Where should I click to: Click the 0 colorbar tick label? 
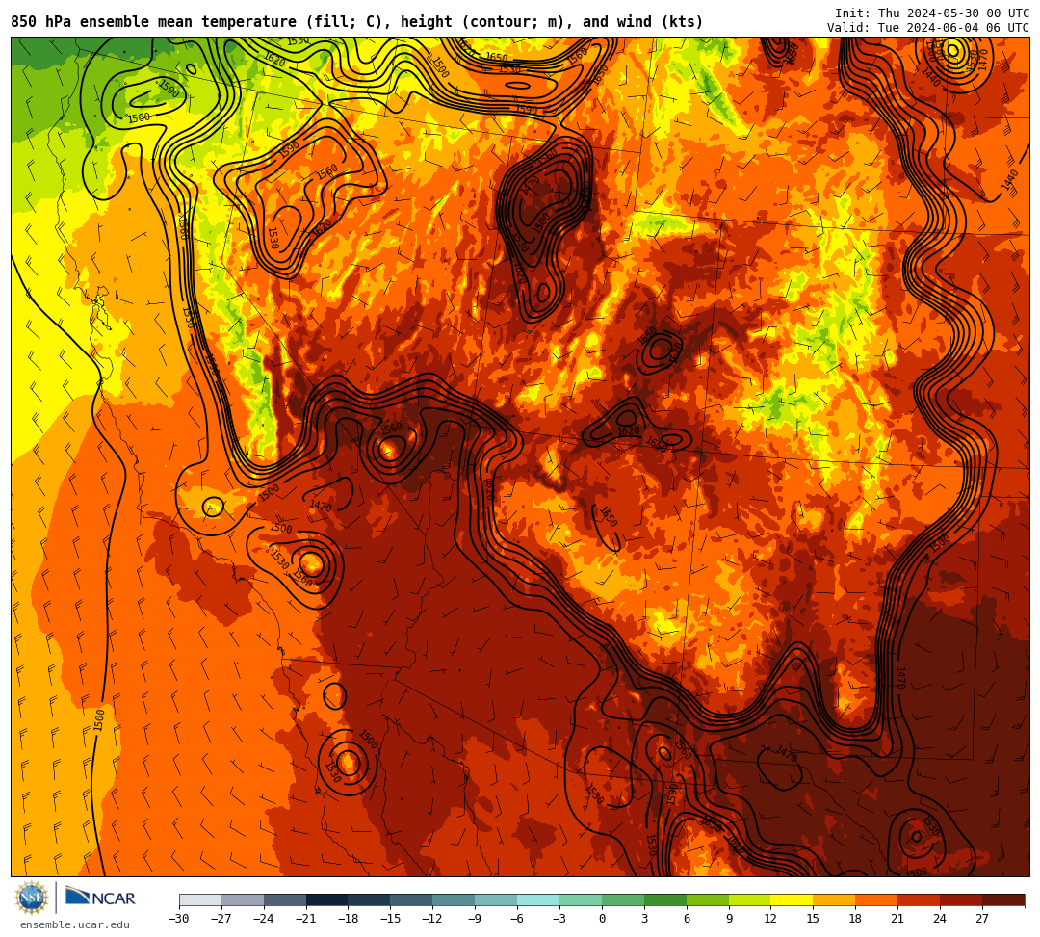click(x=602, y=919)
